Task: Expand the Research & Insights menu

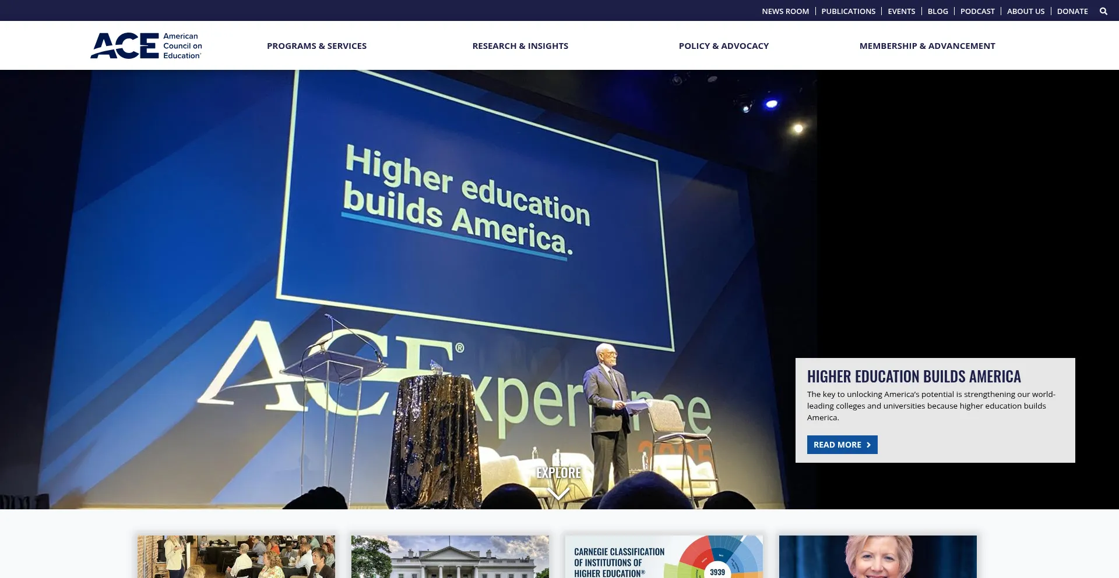Action: (520, 46)
